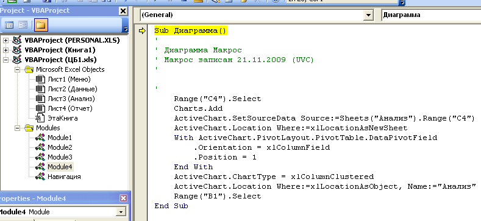
Task: Click the highlighted line Sub Диаграмма()
Action: pos(190,30)
